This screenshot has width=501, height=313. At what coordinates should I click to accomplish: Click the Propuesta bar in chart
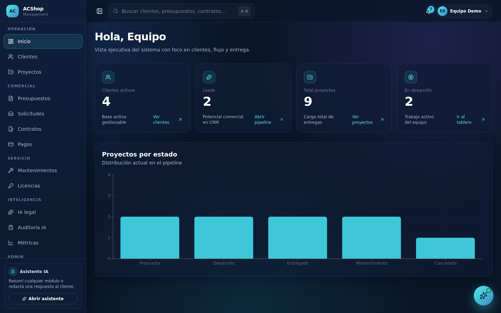point(150,238)
